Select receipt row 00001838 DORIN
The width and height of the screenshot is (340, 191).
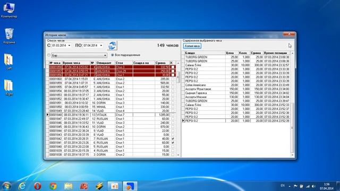click(x=111, y=154)
